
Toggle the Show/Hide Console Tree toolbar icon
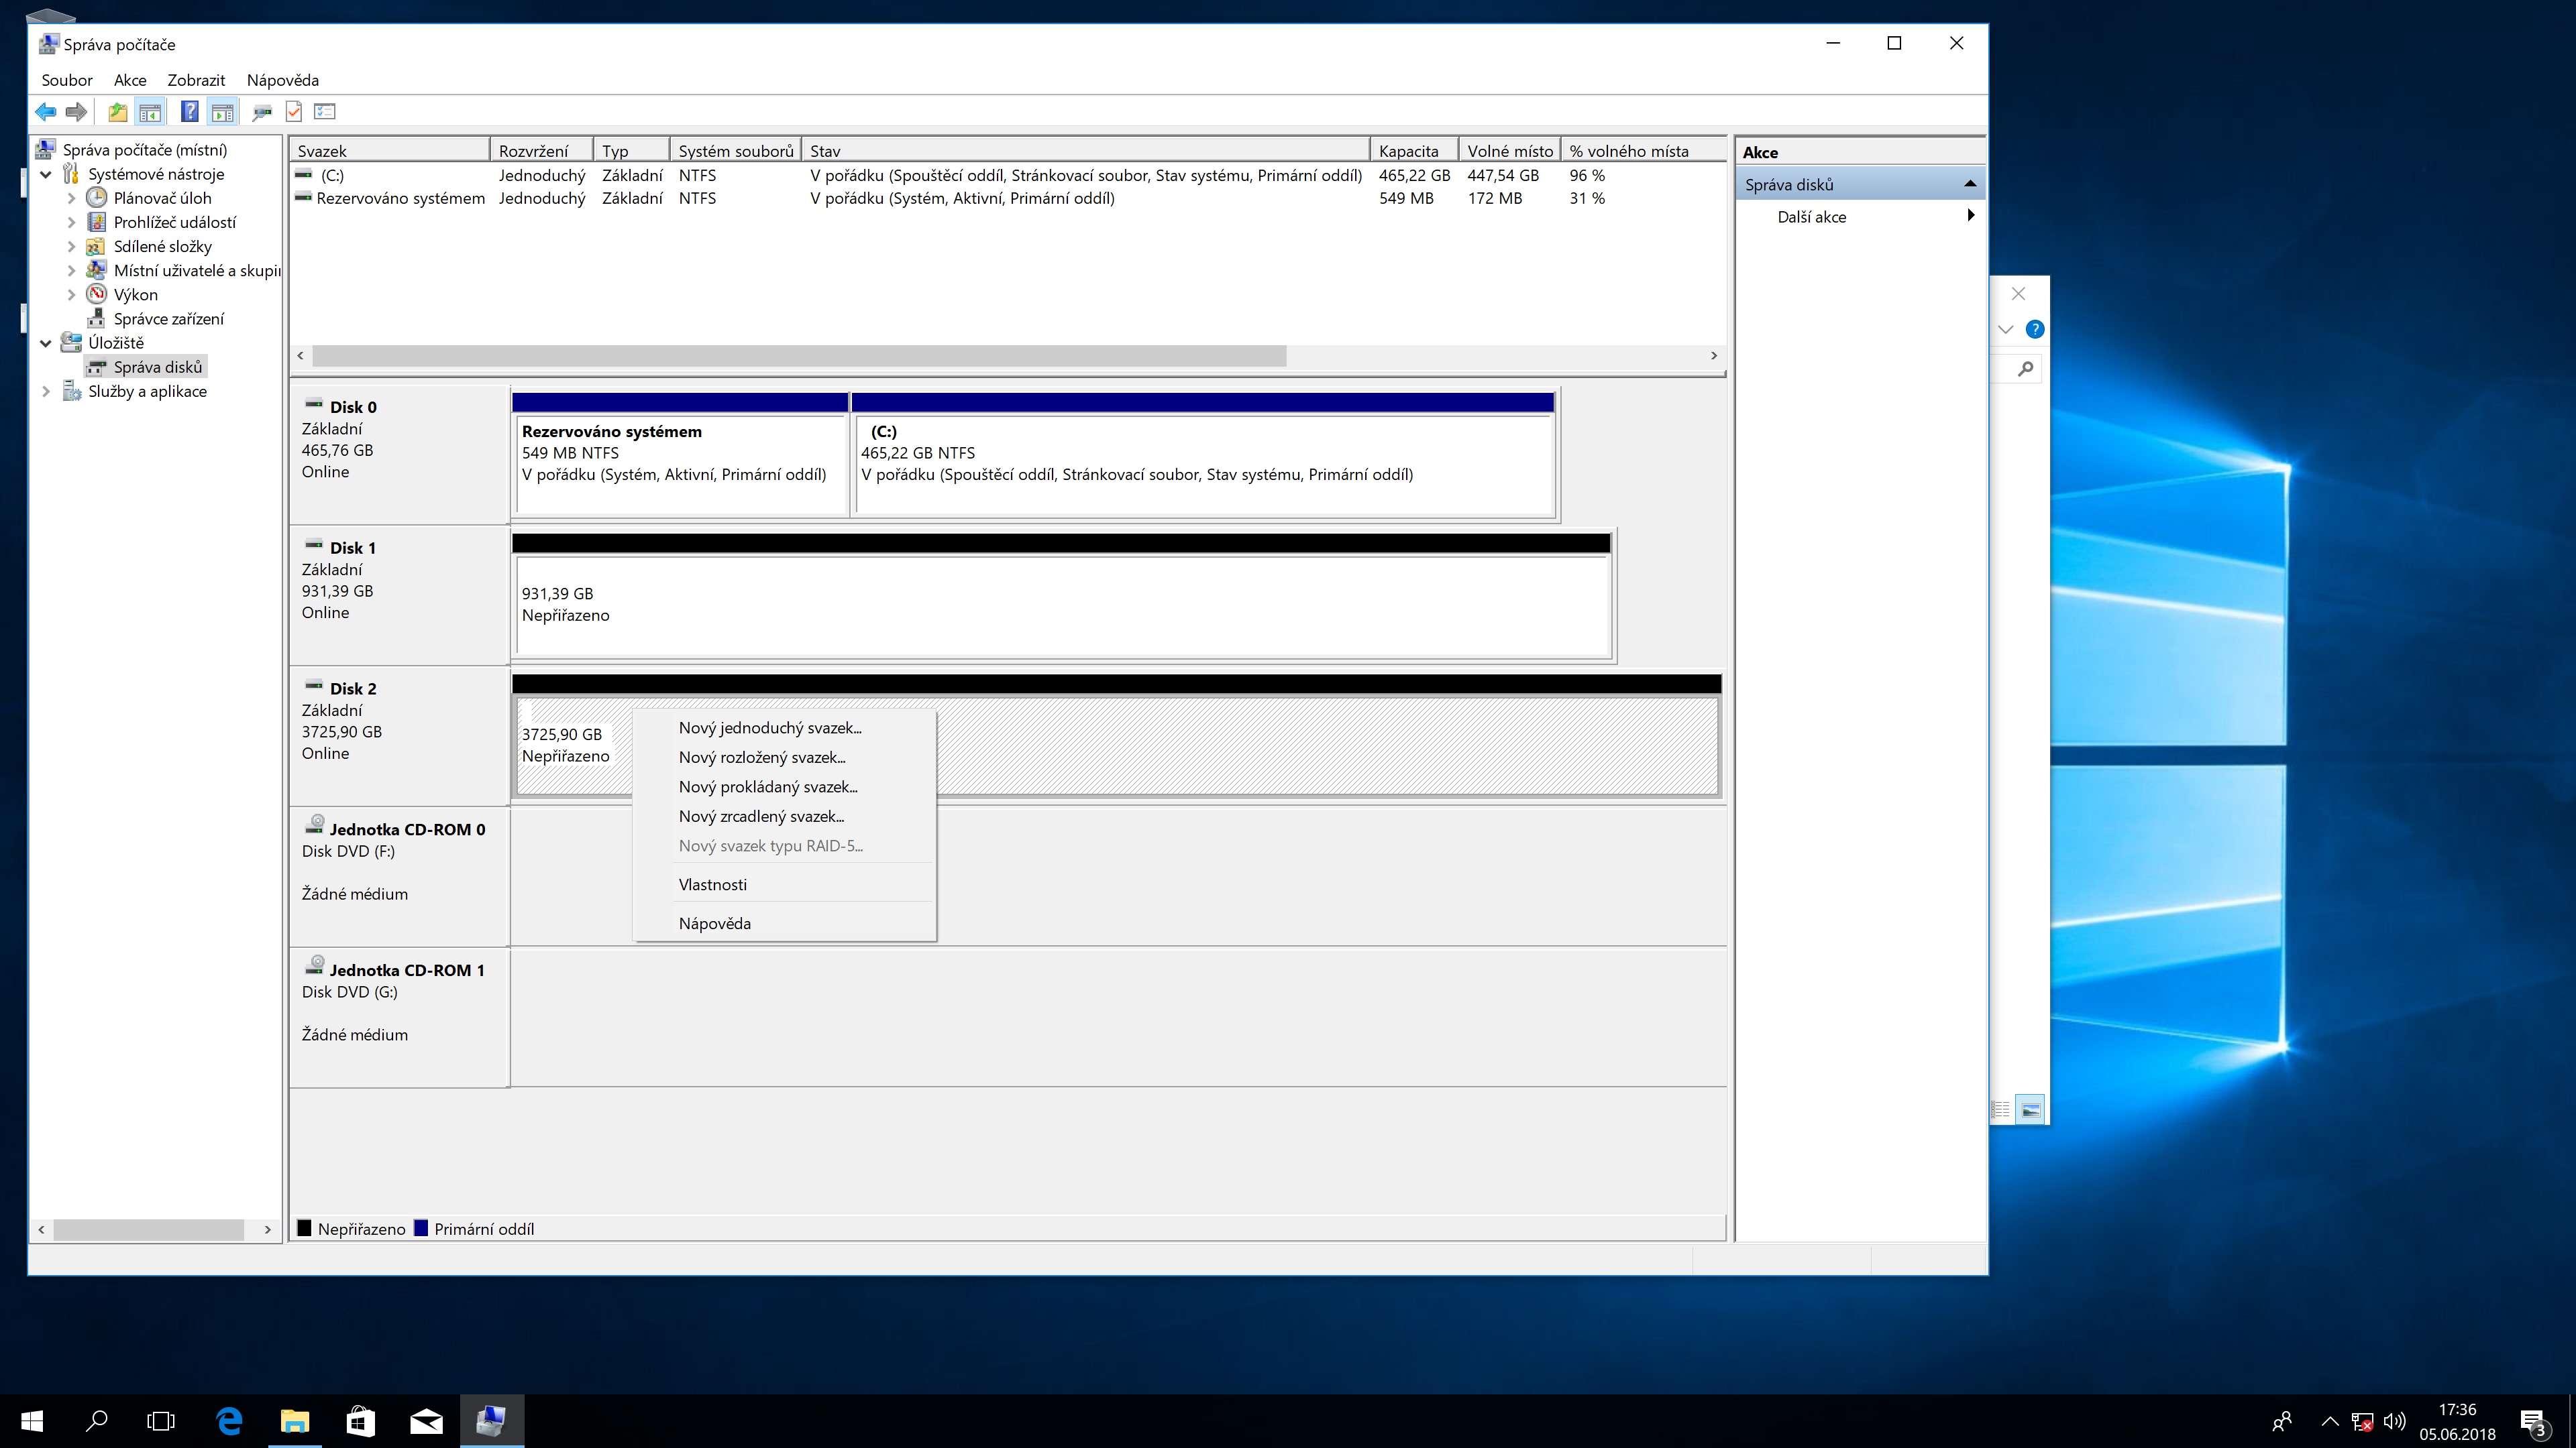(150, 112)
